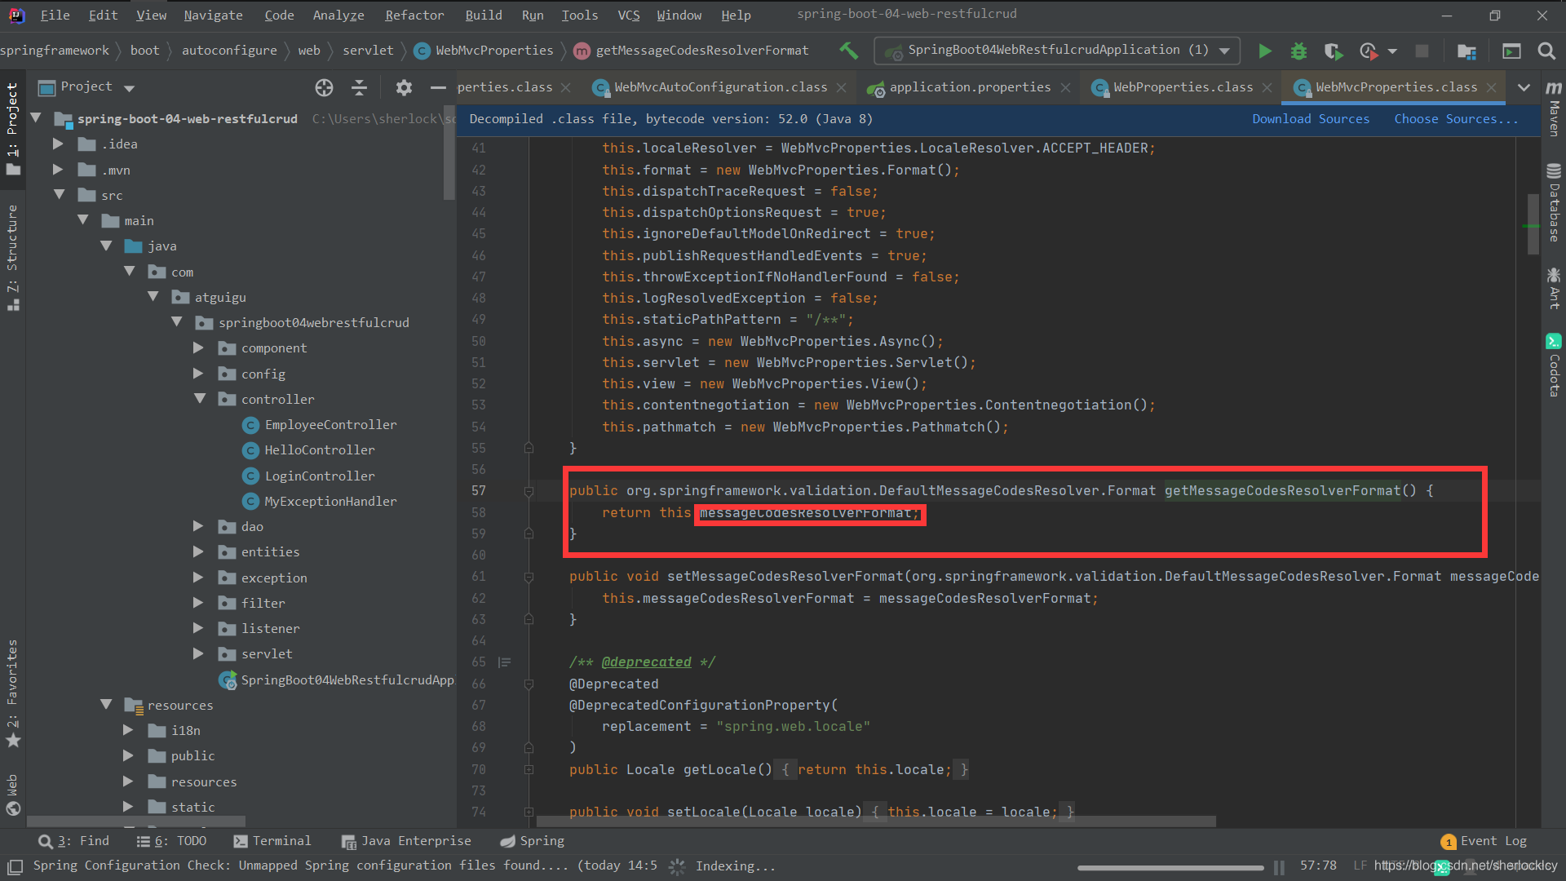The image size is (1566, 881).
Task: Open Java Enterprise tool window
Action: tap(406, 841)
